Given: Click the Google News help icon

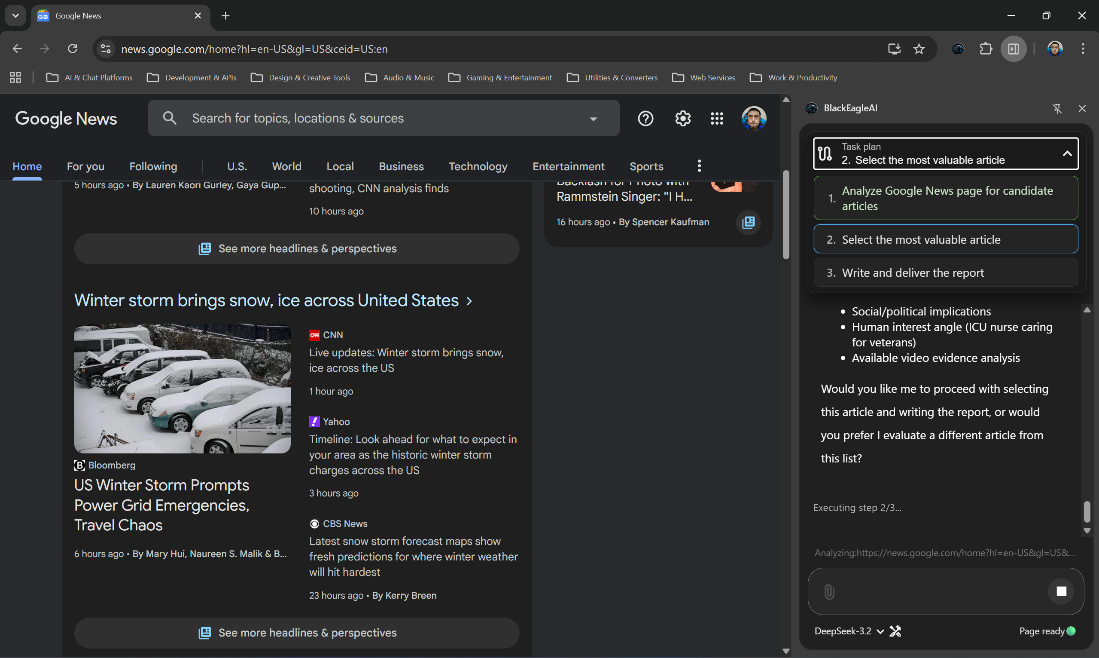Looking at the screenshot, I should (x=645, y=118).
